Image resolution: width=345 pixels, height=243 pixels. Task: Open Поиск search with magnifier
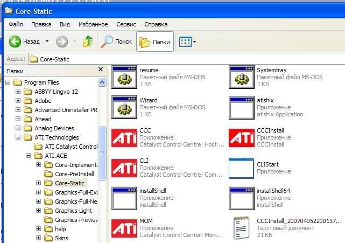click(x=116, y=41)
